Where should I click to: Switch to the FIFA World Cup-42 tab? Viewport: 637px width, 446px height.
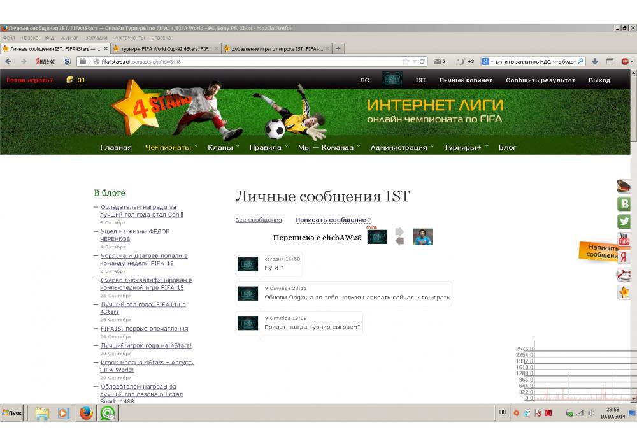tap(166, 48)
